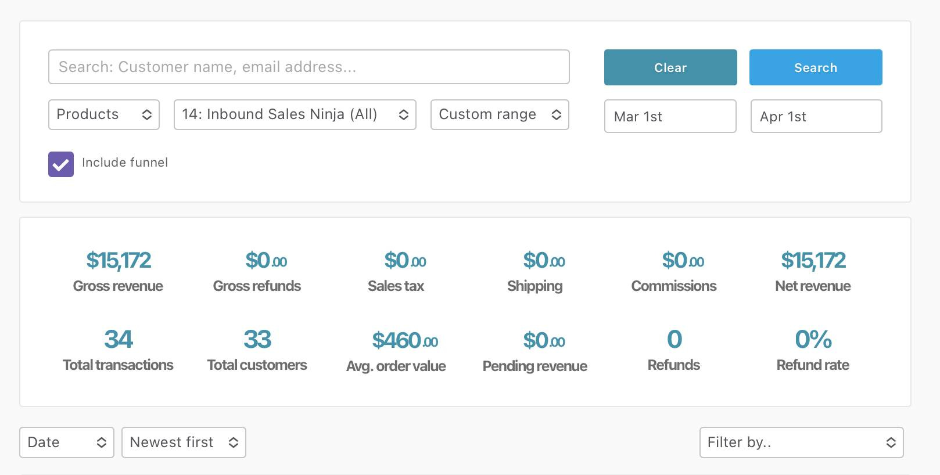Click the Include funnel label
The width and height of the screenshot is (940, 475).
coord(125,163)
